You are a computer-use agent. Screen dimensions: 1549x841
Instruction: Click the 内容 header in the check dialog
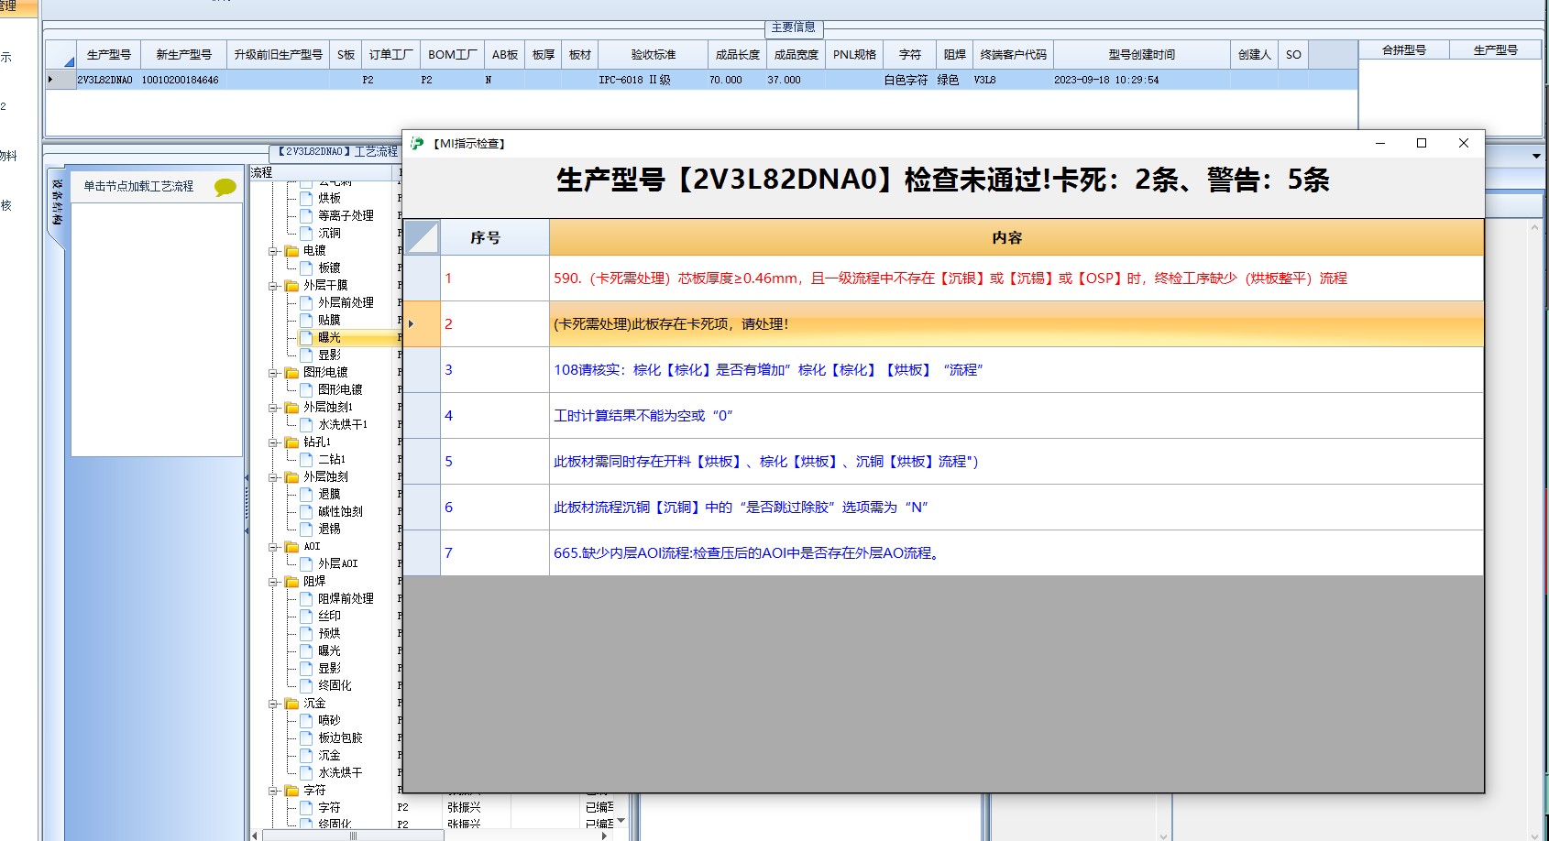point(1016,237)
